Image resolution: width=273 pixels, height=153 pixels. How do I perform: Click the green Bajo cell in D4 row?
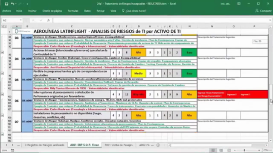click(x=189, y=52)
